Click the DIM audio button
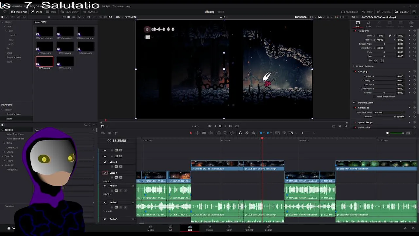 408,133
